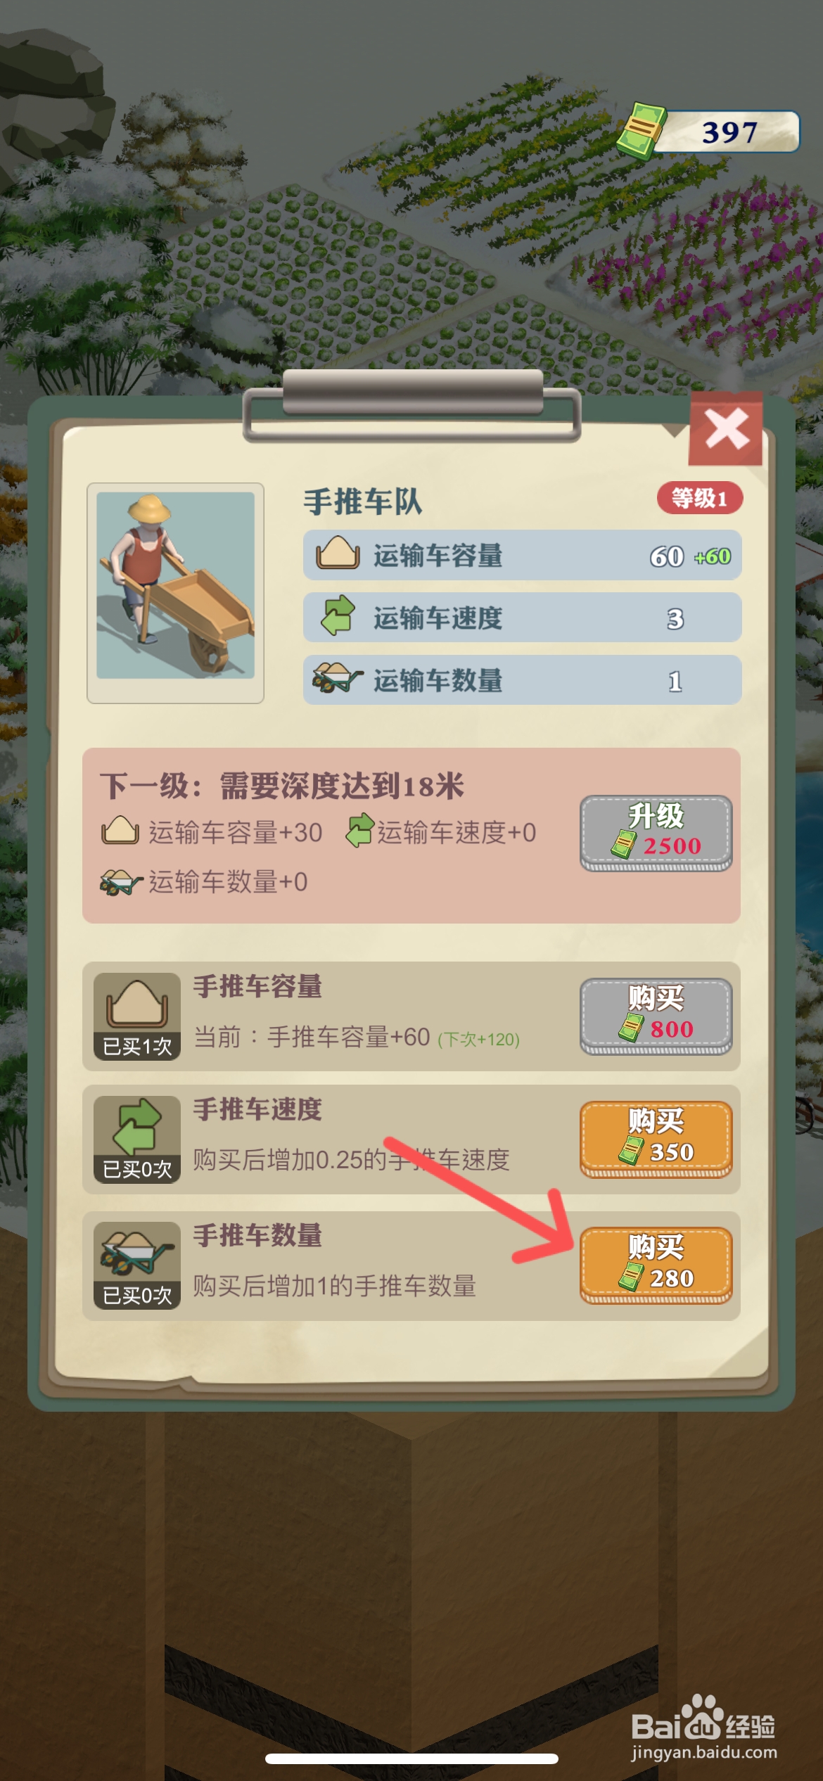Screen dimensions: 823x1781
Task: Tap the 手推车数量 wheelbarrow icon 已买0次
Action: [137, 1265]
